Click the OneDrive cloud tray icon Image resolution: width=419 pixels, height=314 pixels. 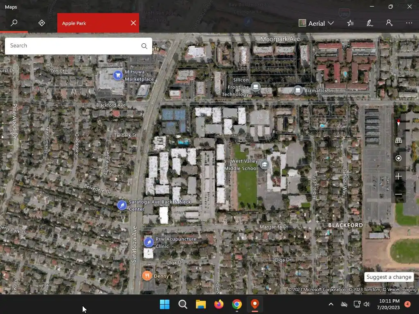[x=344, y=304]
